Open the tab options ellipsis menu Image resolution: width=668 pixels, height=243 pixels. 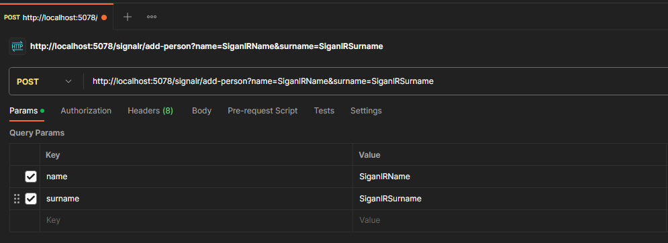click(x=152, y=17)
